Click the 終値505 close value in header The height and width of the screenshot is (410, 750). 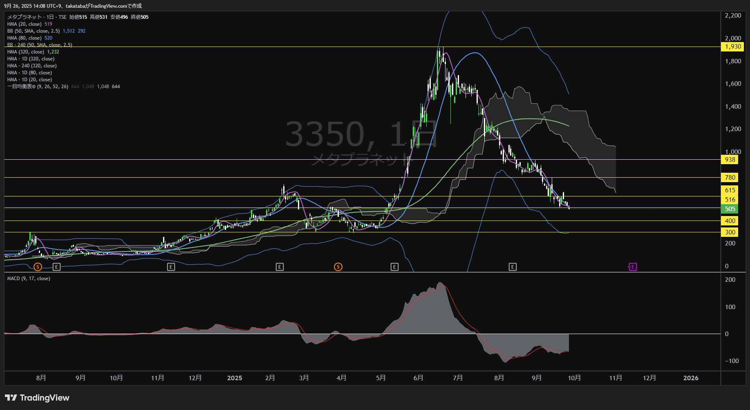[140, 17]
